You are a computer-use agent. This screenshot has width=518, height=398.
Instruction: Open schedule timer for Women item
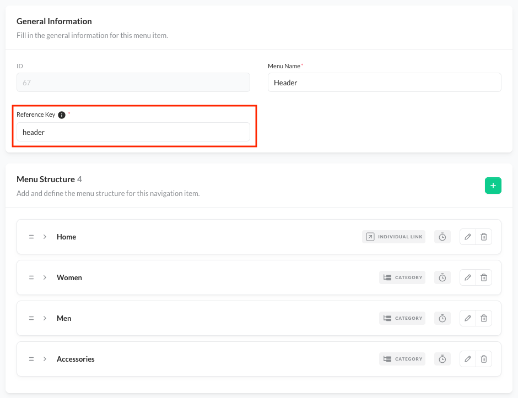pos(442,277)
